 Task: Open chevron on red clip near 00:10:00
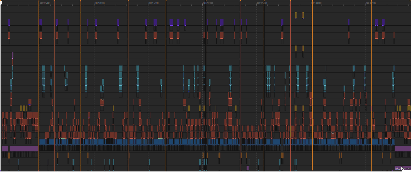coord(103,100)
